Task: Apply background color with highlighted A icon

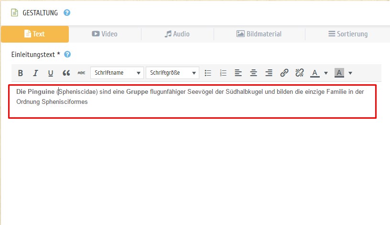Action: [x=339, y=73]
